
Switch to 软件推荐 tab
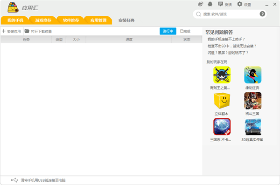[x=71, y=20]
